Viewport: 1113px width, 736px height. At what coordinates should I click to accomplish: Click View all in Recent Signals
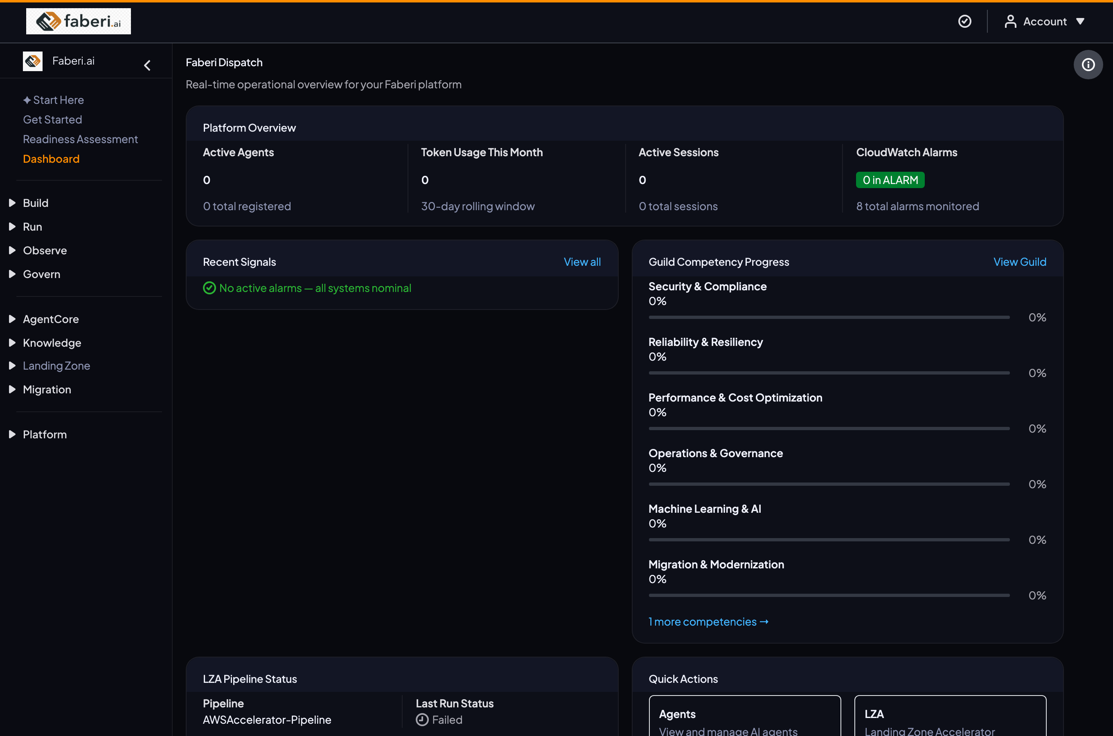click(x=582, y=262)
